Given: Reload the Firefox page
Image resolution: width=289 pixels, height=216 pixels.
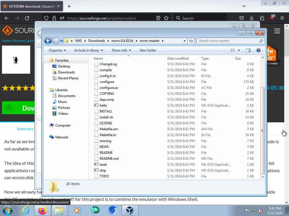Looking at the screenshot, I should pos(27,18).
